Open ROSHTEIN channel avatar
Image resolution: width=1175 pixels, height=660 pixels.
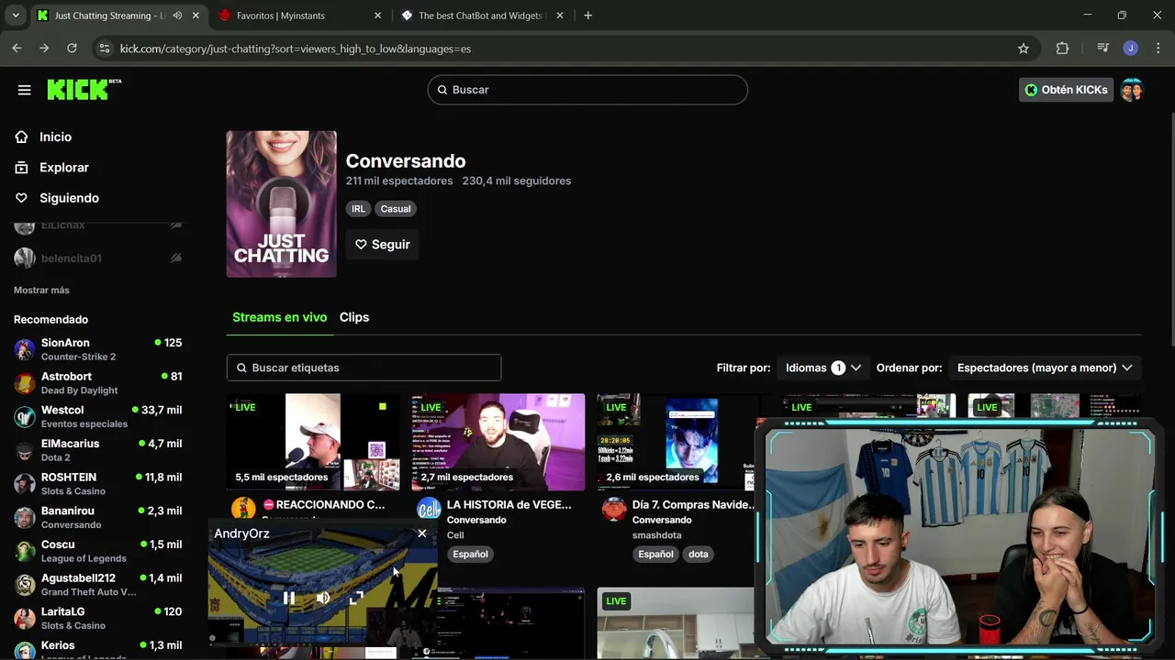coord(25,484)
